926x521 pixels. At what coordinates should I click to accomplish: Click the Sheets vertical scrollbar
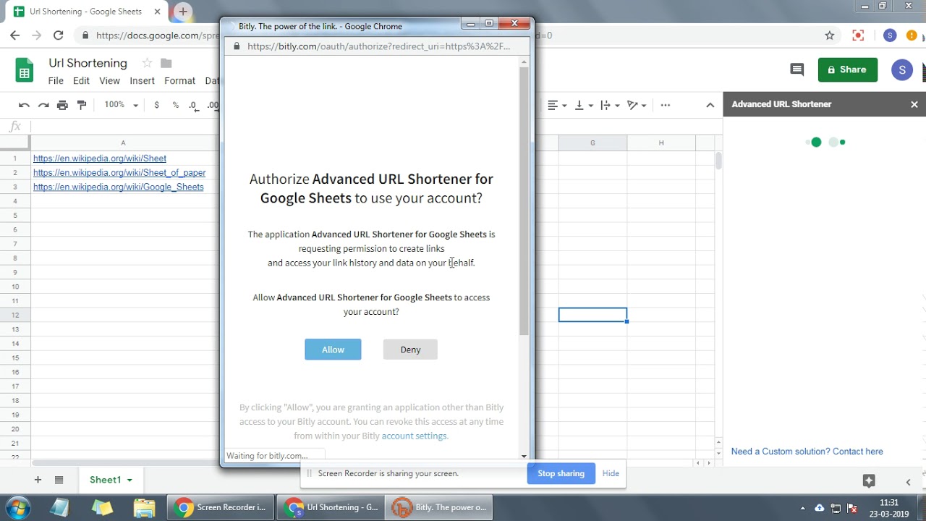coord(718,161)
